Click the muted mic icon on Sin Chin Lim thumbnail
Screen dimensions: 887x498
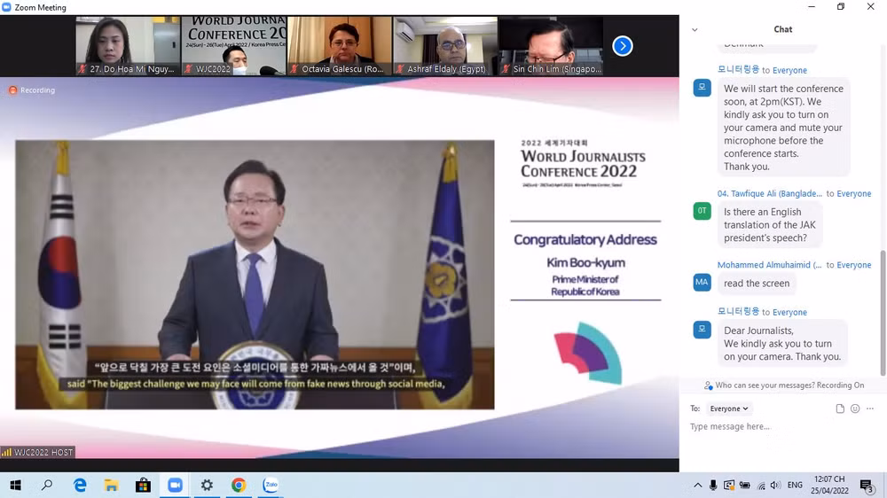click(506, 69)
